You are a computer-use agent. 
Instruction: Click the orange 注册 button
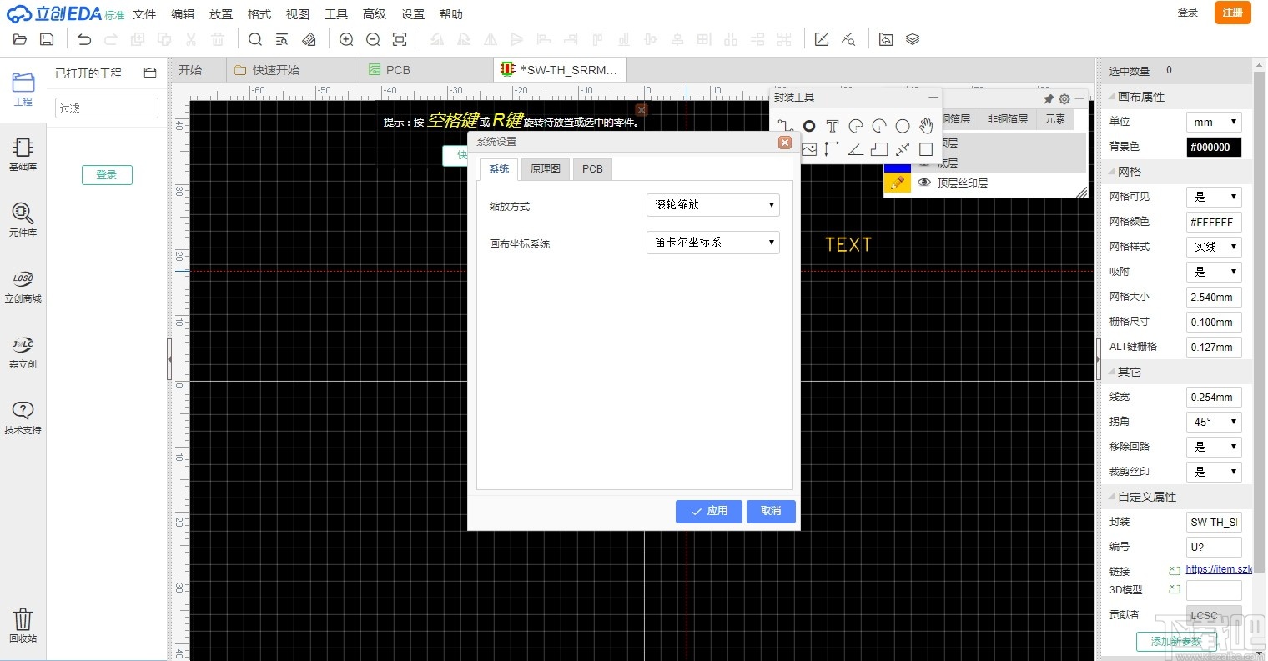1233,13
